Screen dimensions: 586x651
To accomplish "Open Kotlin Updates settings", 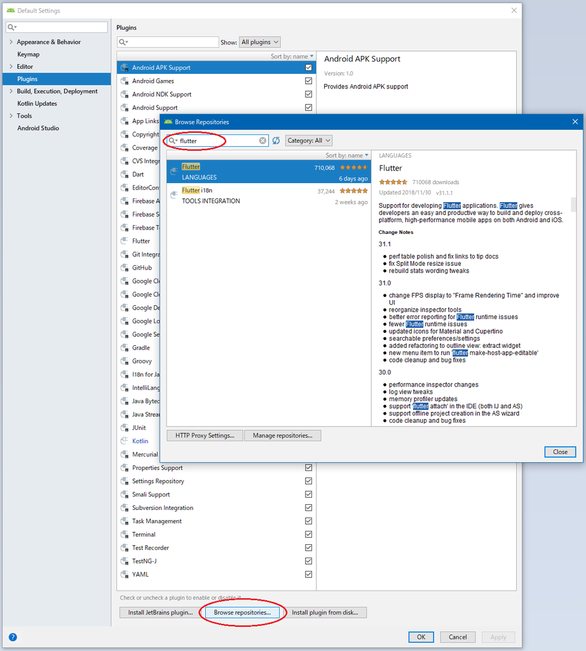I will (x=37, y=104).
